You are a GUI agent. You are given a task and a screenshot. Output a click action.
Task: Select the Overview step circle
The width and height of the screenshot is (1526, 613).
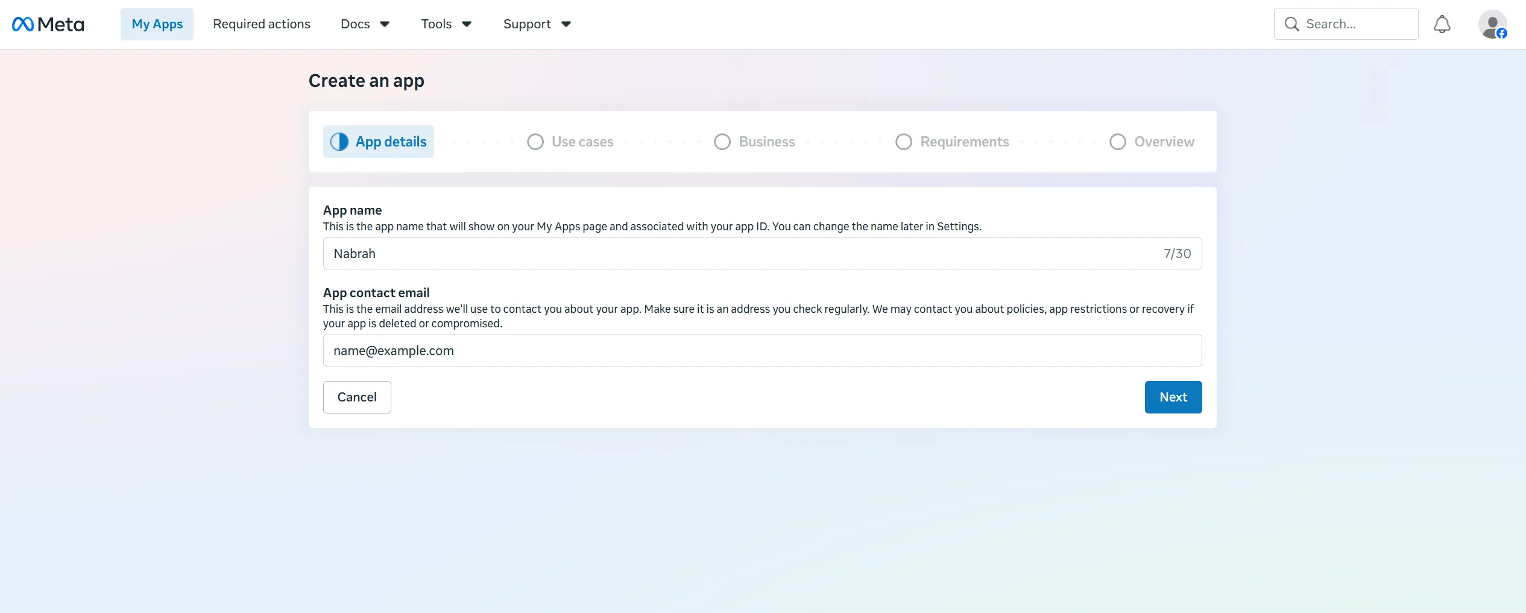1118,142
